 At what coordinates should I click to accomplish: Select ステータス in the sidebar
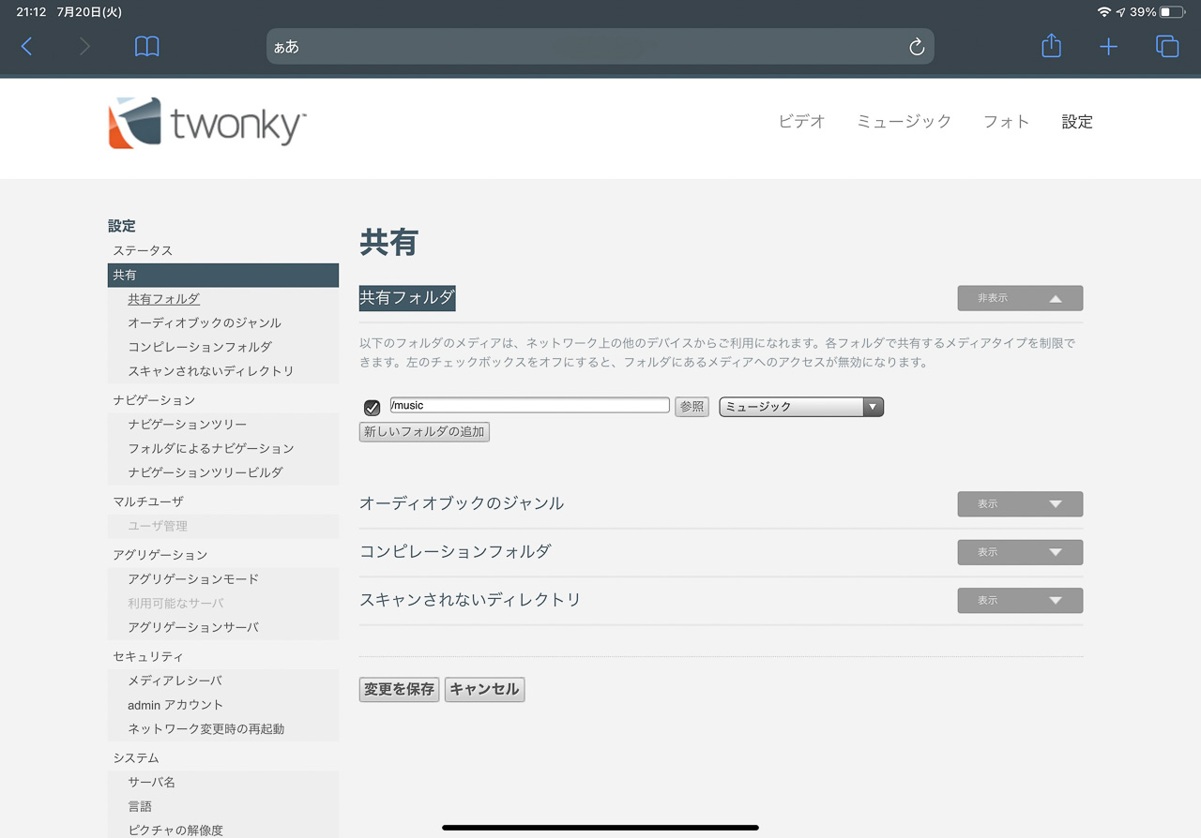143,251
